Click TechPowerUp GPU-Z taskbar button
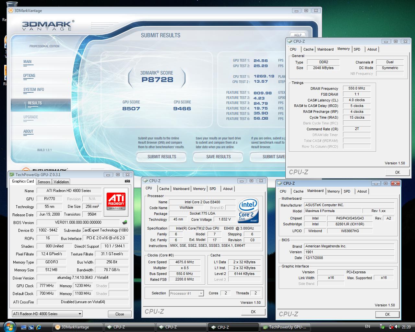Viewport: 415px width, 332px height. [285, 327]
